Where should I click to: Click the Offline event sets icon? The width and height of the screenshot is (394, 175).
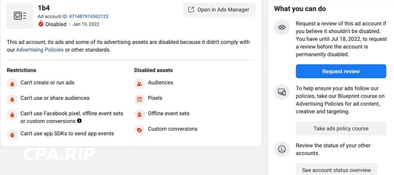point(139,115)
